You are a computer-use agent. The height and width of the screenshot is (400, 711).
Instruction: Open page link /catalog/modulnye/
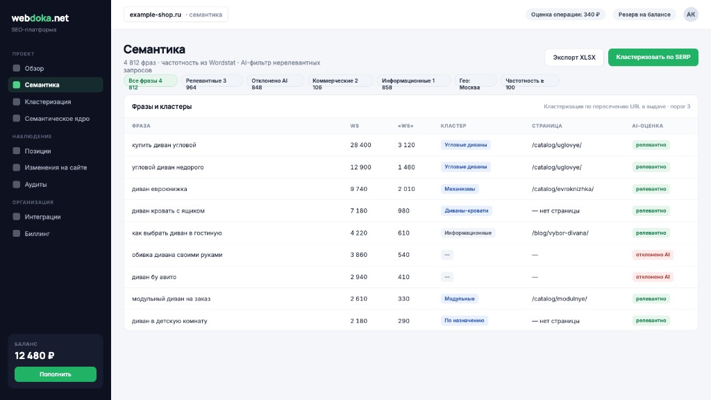point(560,299)
